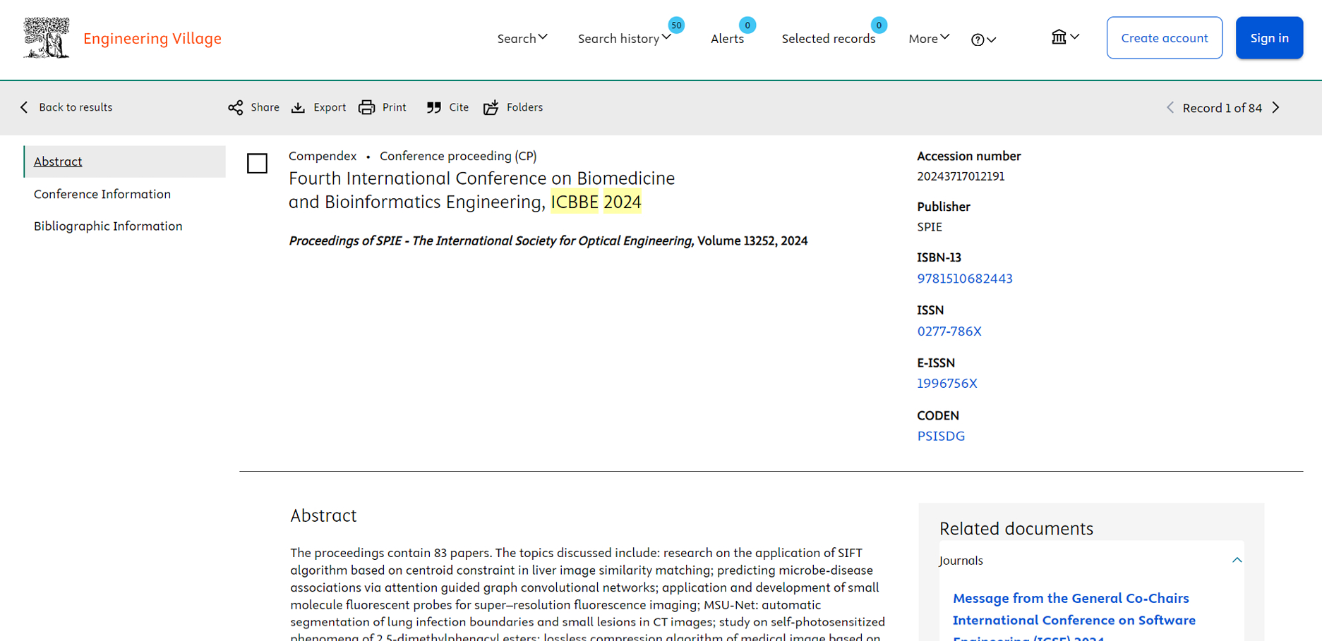Open the help question mark dropdown
The height and width of the screenshot is (641, 1322).
[983, 39]
